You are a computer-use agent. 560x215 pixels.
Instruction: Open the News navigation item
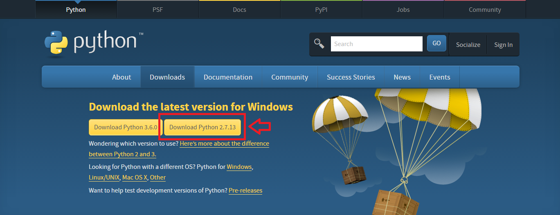point(402,77)
